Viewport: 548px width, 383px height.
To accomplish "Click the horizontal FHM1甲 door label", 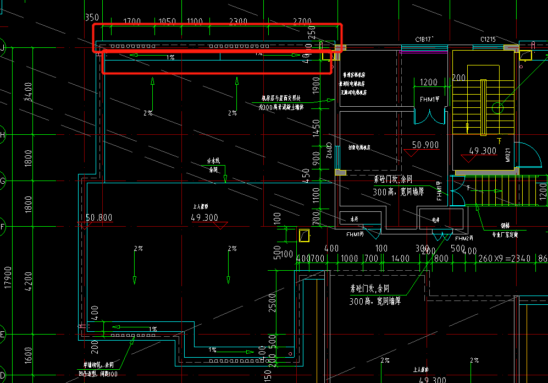I will 429,100.
